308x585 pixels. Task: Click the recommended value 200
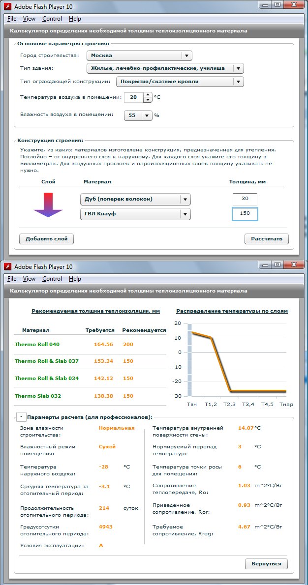(128, 344)
